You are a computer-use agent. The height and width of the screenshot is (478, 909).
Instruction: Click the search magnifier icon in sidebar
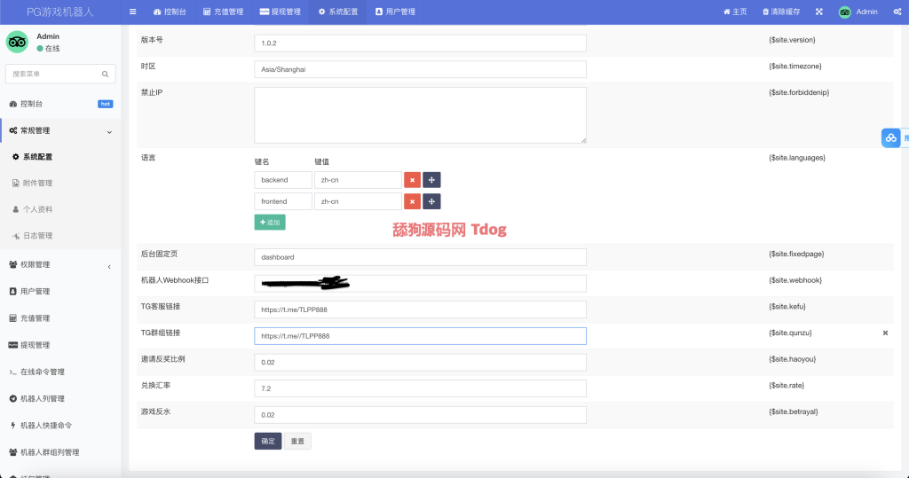click(106, 74)
